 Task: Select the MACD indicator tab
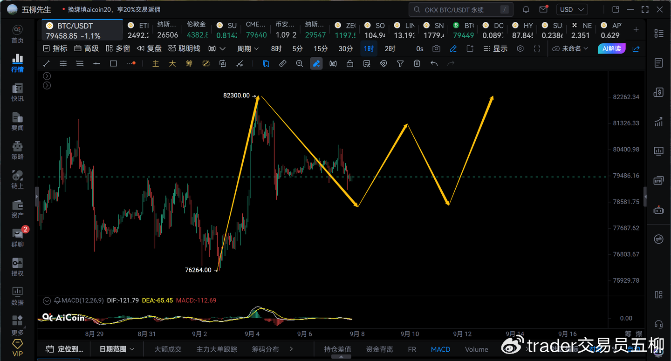click(440, 349)
